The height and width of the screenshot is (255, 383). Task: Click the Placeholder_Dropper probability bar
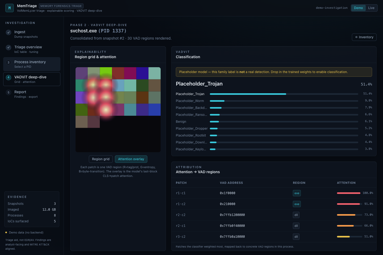click(x=284, y=129)
